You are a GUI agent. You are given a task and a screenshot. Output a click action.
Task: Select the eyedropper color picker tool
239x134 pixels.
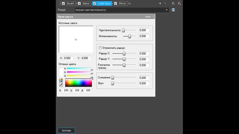click(61, 85)
